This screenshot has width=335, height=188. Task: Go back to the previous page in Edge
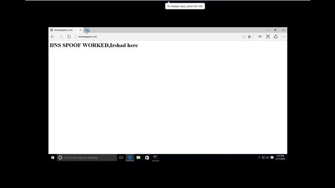[x=52, y=37]
